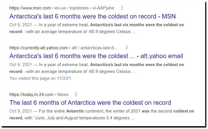
Task: Click the https://today.in-24.com URL text
Action: click(31, 95)
